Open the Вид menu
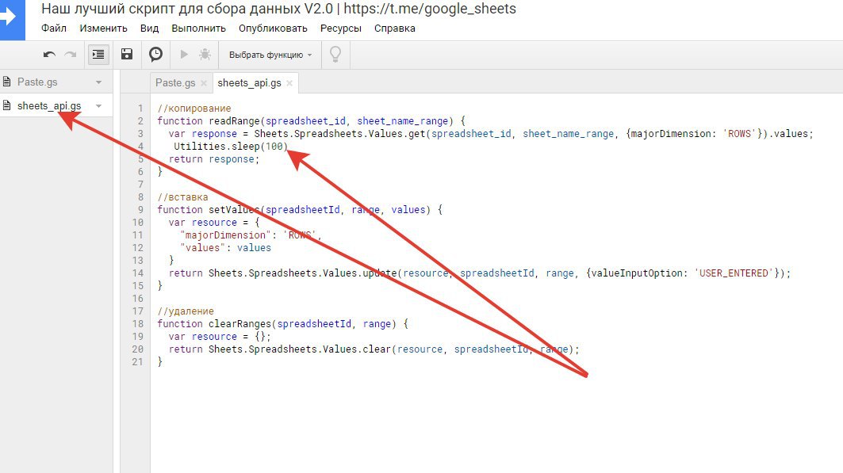The image size is (843, 473). click(x=149, y=28)
